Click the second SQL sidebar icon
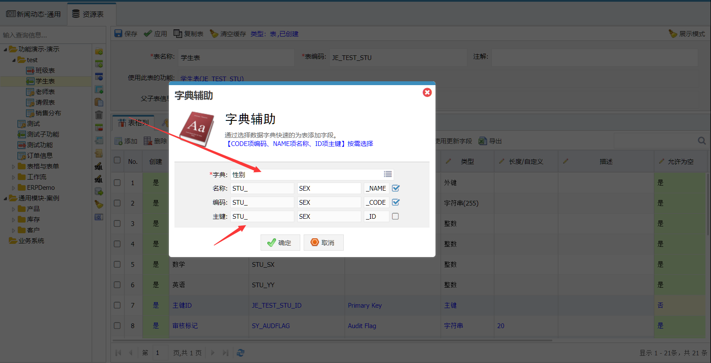The image size is (711, 363). pyautogui.click(x=99, y=179)
